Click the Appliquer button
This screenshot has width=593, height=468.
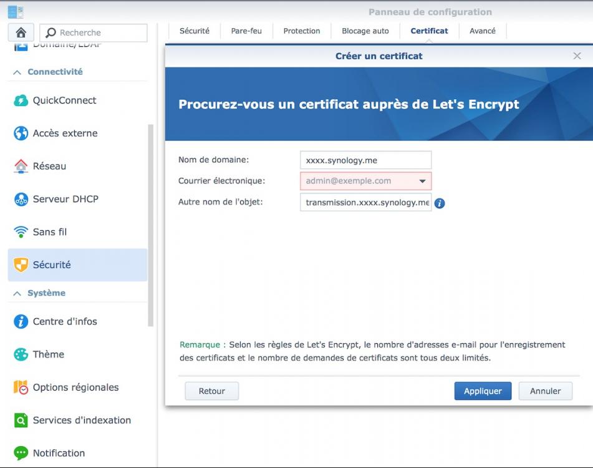[x=483, y=391]
